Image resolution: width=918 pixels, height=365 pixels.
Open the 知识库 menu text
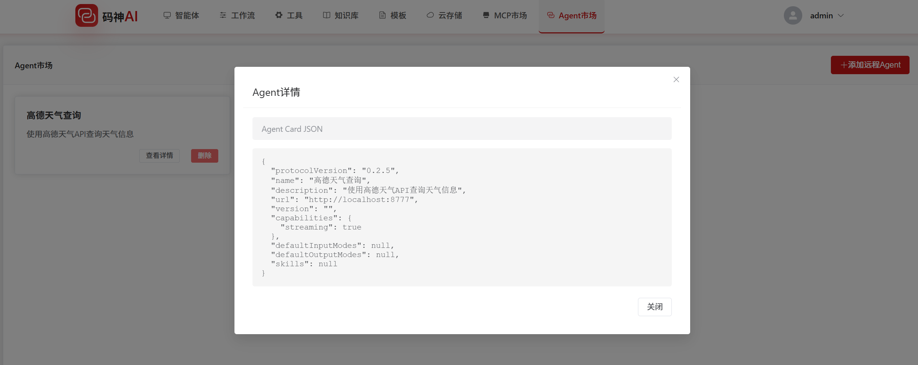coord(346,15)
